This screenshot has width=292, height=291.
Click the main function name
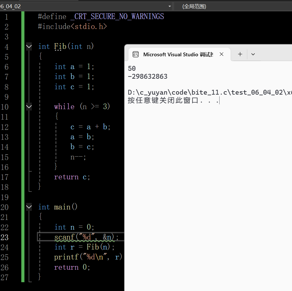tap(62, 207)
